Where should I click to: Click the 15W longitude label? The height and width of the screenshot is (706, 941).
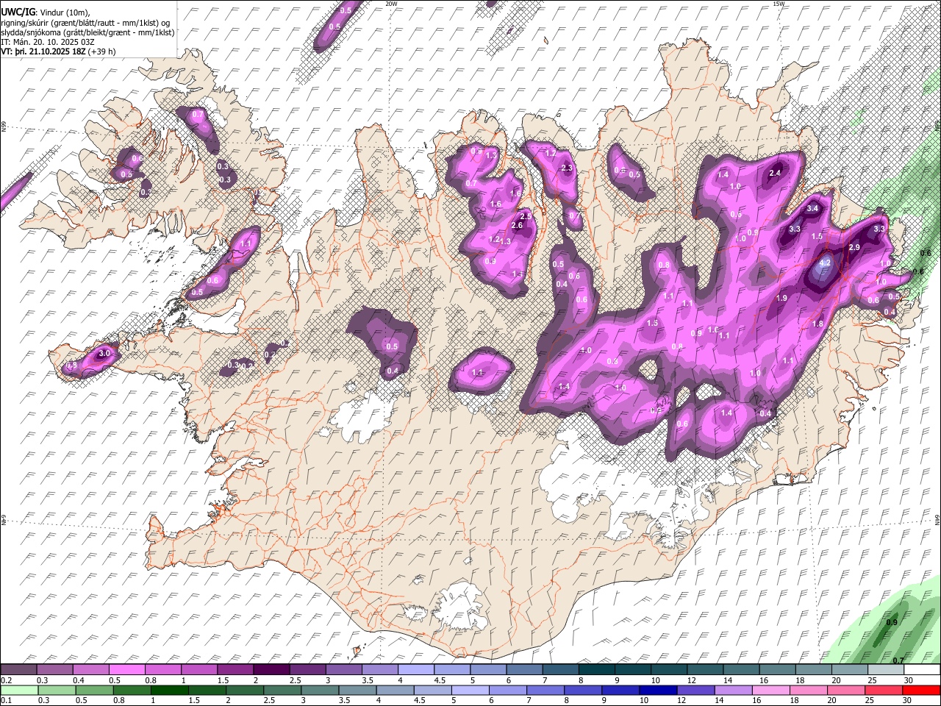pyautogui.click(x=779, y=4)
